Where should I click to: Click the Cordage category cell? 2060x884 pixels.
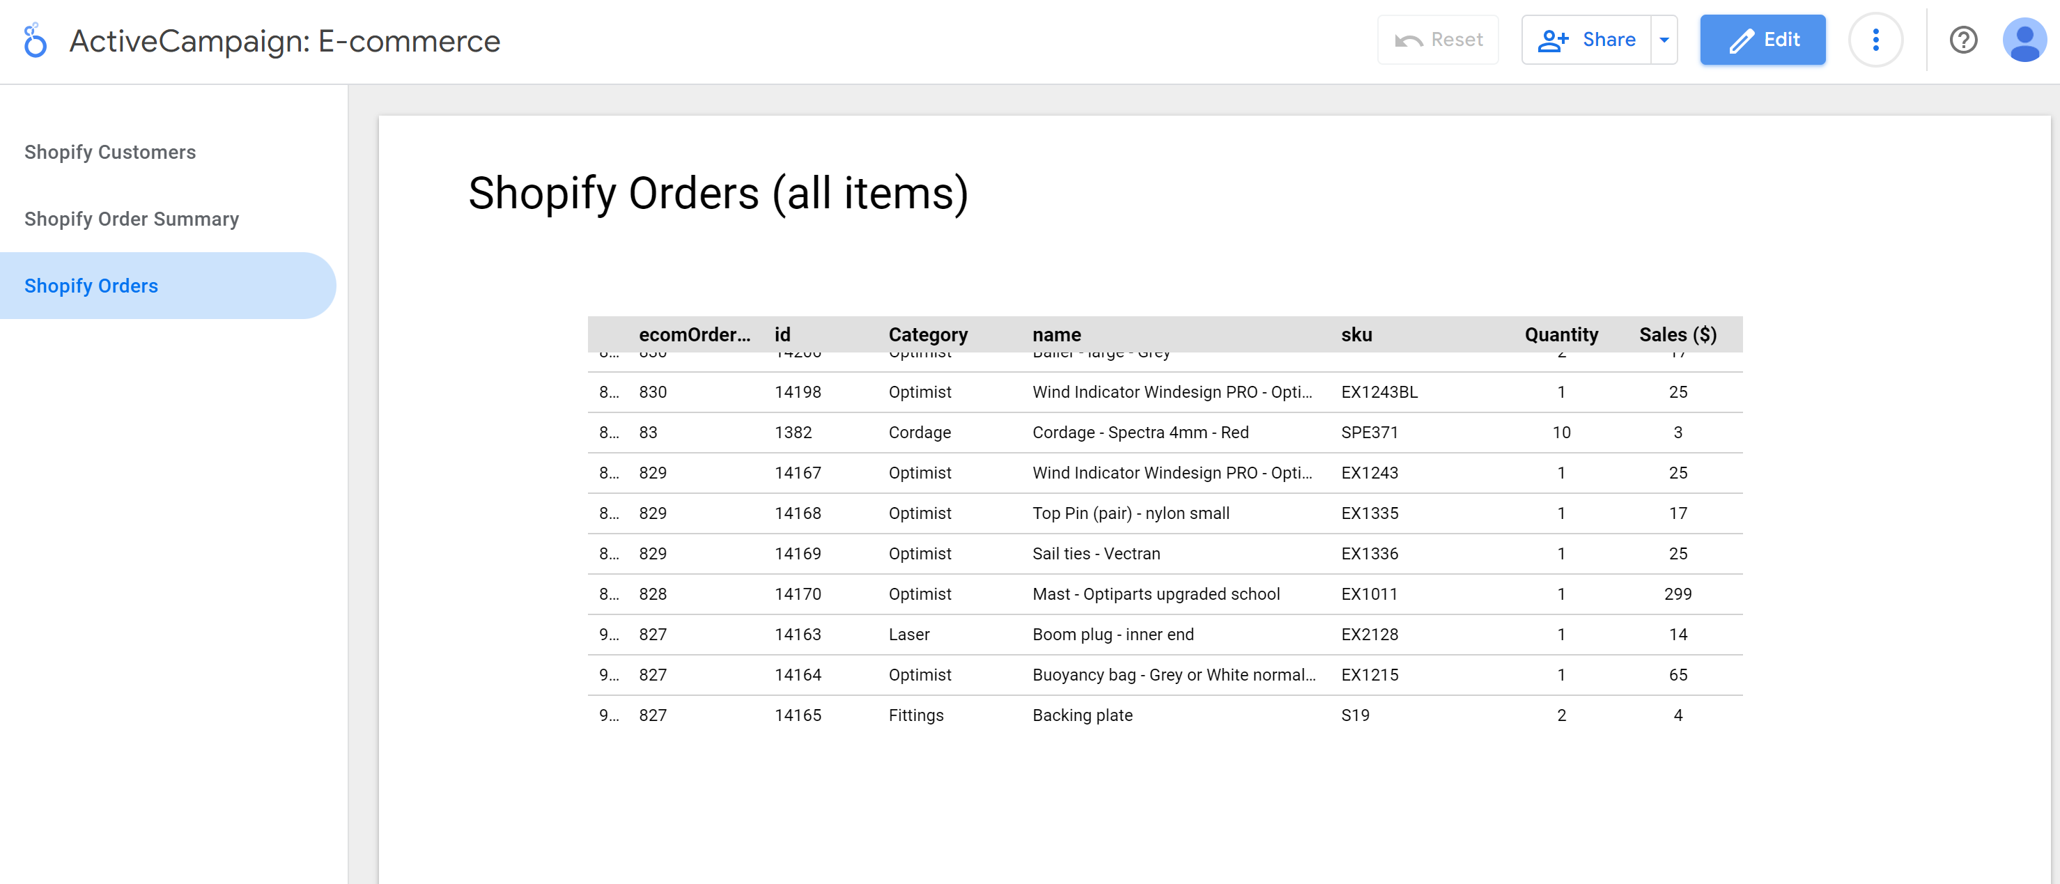[920, 433]
